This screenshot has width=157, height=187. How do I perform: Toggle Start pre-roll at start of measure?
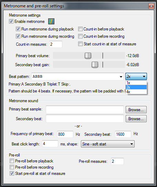12,173
